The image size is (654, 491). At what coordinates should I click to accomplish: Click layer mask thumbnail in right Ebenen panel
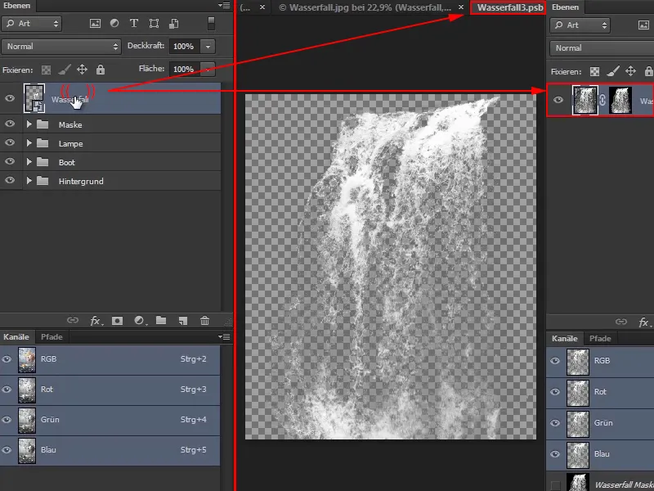(621, 101)
